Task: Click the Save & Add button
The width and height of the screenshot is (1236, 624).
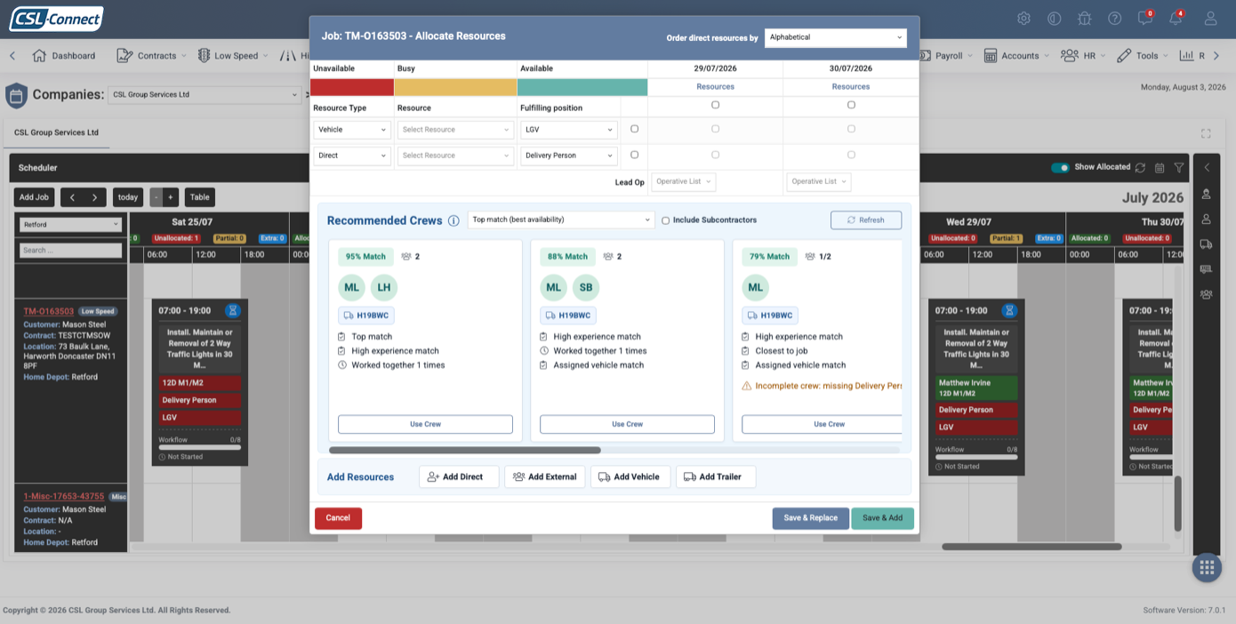Action: tap(882, 518)
